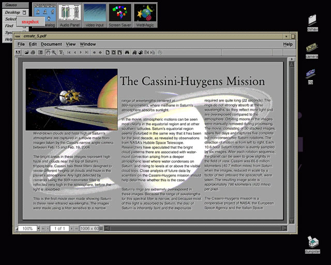Screen dimensions: 331x265
Task: Open the Help menu in Acrobat
Action: tap(288, 44)
